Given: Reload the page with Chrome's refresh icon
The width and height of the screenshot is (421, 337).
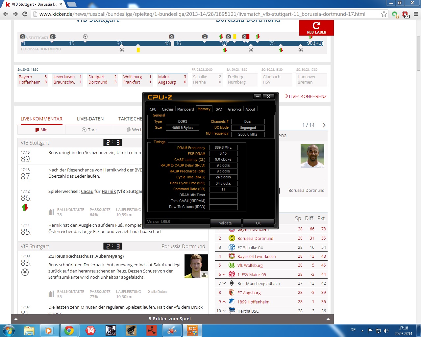Looking at the screenshot, I should pyautogui.click(x=25, y=14).
